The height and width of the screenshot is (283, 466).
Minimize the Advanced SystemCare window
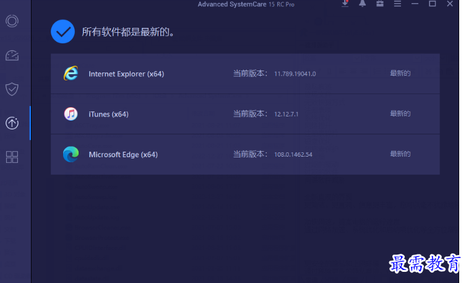click(415, 4)
